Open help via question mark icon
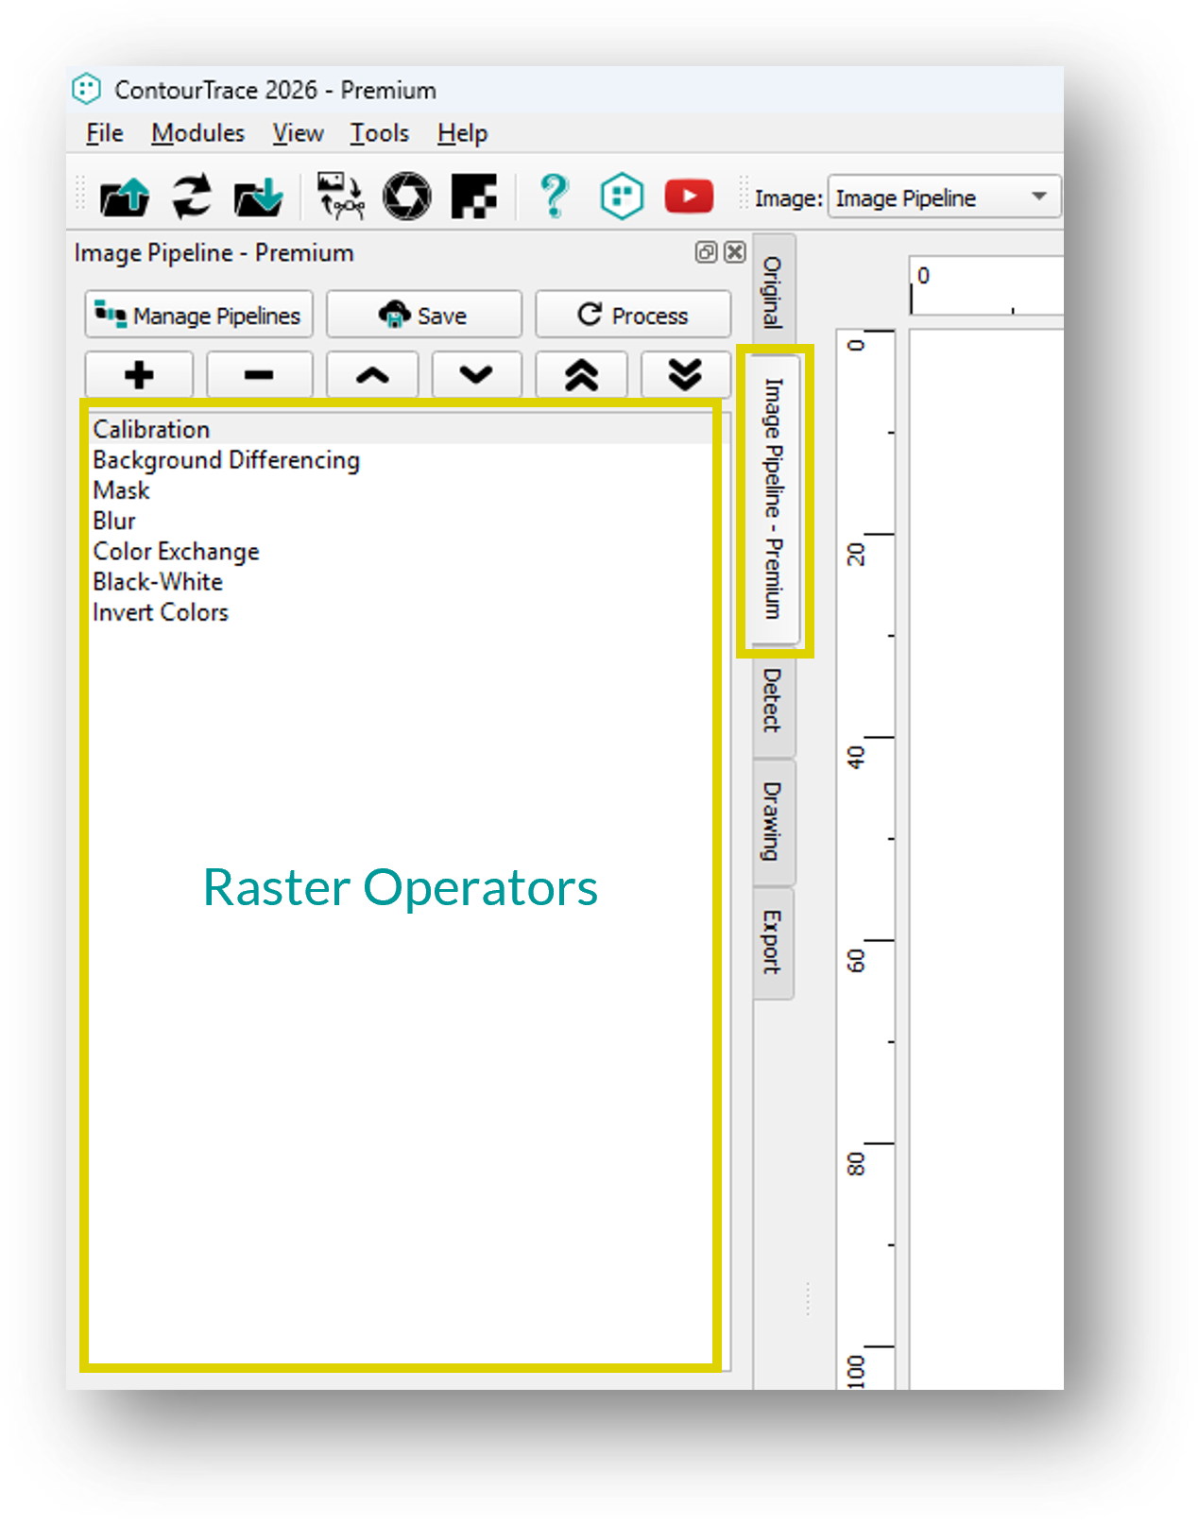The height and width of the screenshot is (1524, 1198). (x=554, y=197)
